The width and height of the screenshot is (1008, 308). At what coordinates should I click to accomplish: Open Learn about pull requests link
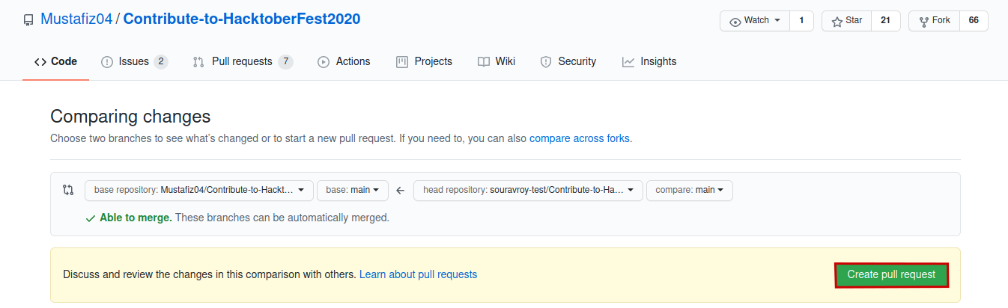(x=418, y=274)
